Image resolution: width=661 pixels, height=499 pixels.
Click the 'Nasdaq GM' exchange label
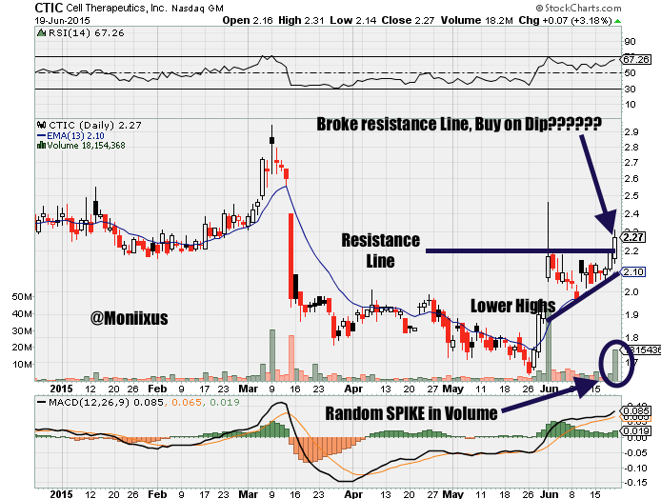click(x=197, y=9)
